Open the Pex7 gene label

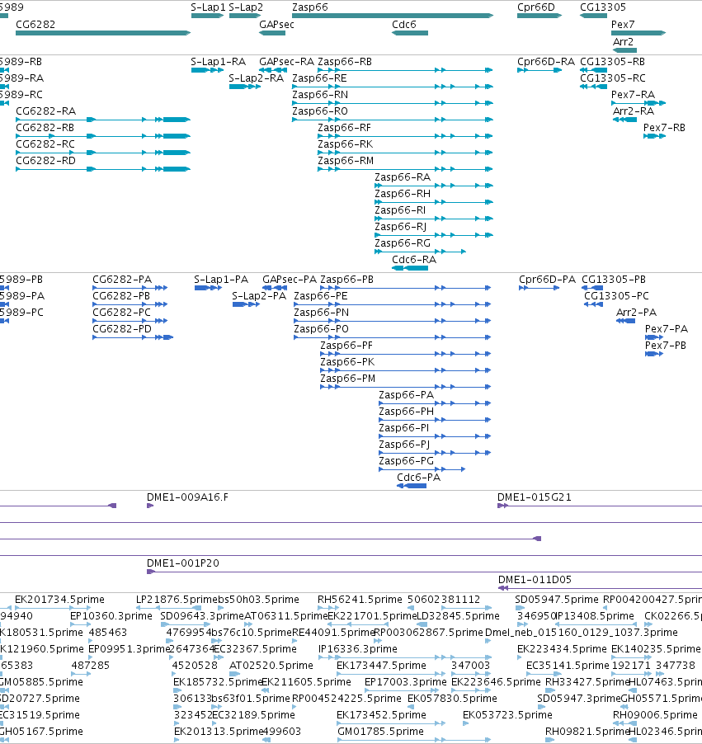coord(623,24)
